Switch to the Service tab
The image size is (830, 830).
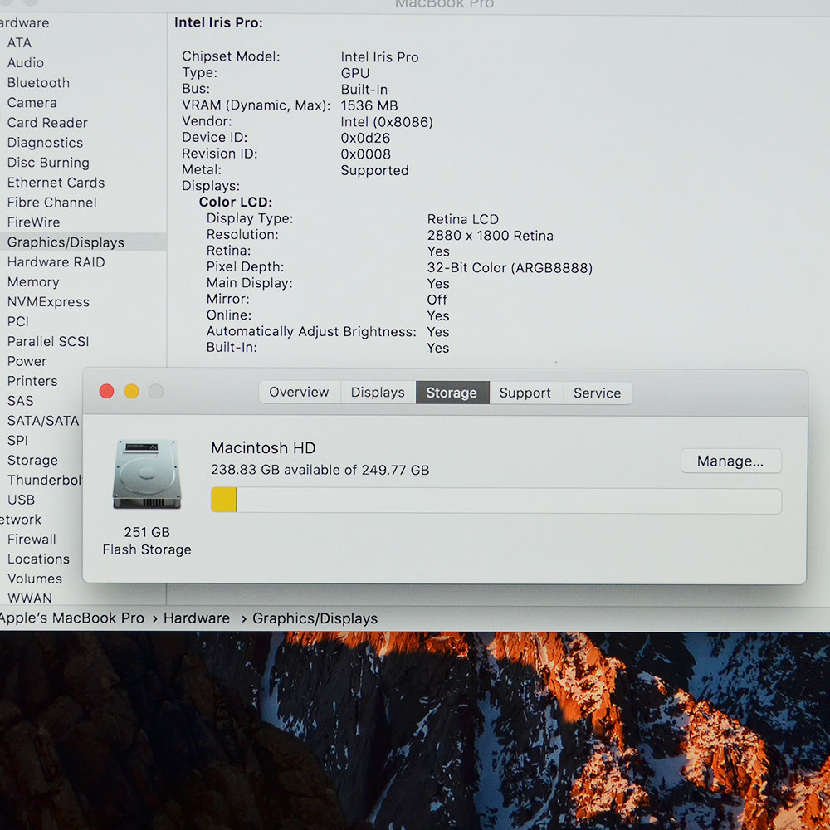click(x=597, y=393)
